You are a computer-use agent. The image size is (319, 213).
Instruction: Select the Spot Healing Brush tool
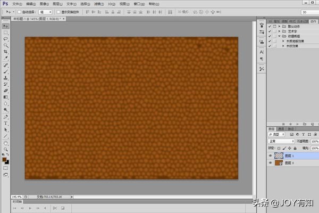6,65
